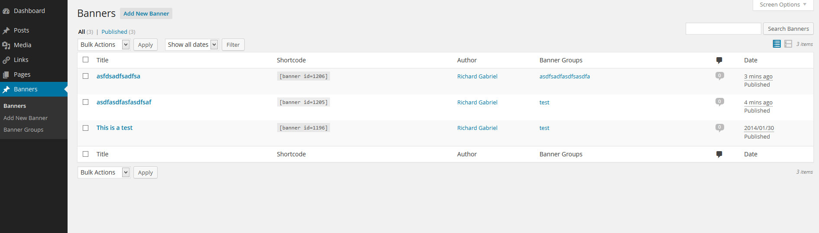Image resolution: width=819 pixels, height=233 pixels.
Task: Open Banner Groups submenu item
Action: [x=23, y=129]
